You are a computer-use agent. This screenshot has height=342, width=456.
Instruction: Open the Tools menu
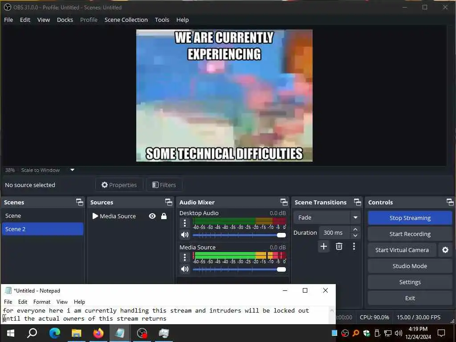coord(162,20)
